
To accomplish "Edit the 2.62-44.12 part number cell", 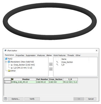I will coord(42,82).
